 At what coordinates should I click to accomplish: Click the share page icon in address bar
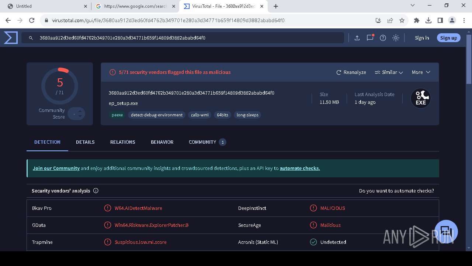[x=390, y=20]
